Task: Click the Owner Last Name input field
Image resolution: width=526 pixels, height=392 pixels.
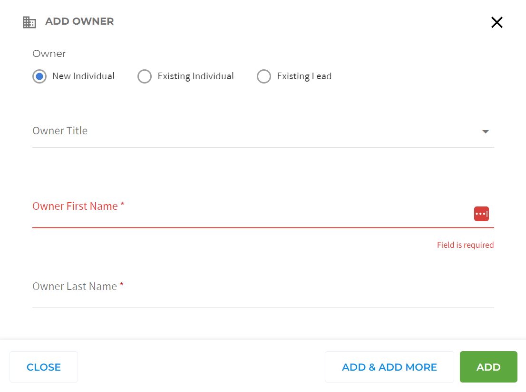Action: [x=238, y=299]
